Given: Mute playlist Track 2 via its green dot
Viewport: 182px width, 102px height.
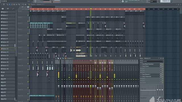Looking at the screenshot, I should [28, 21].
